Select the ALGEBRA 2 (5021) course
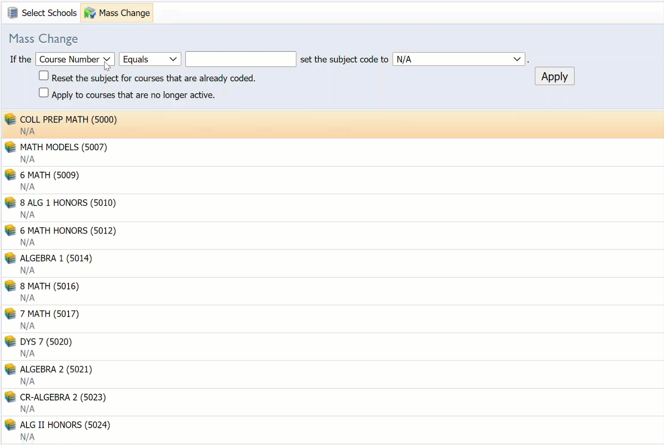This screenshot has width=664, height=445. click(333, 374)
